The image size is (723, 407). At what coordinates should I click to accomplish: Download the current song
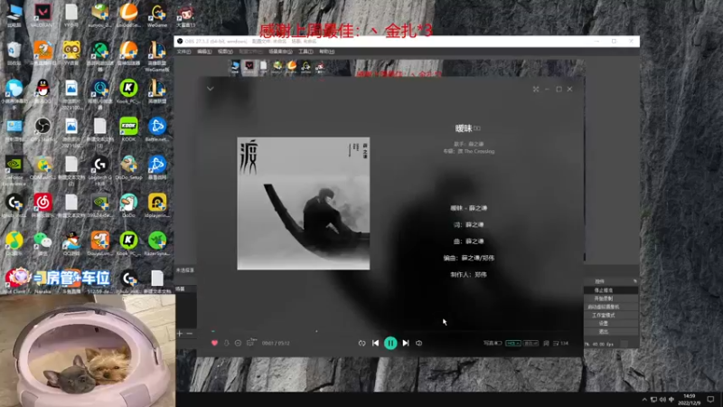click(x=227, y=343)
